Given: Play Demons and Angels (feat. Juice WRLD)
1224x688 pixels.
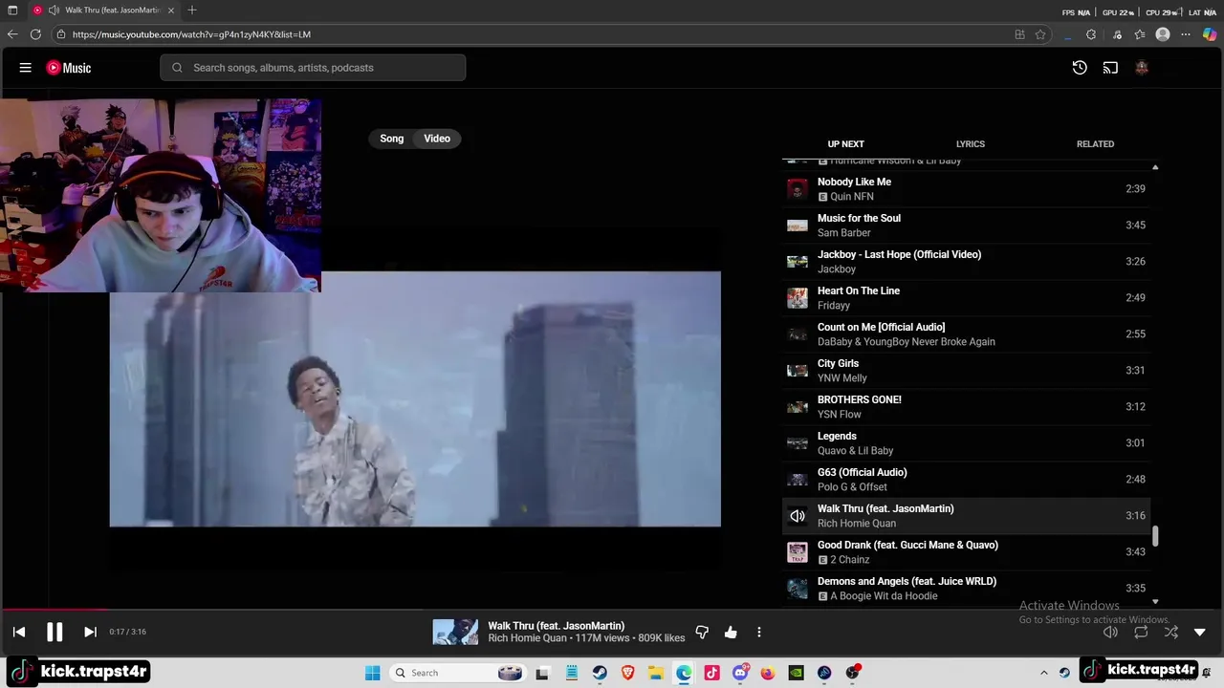Looking at the screenshot, I should [966, 589].
